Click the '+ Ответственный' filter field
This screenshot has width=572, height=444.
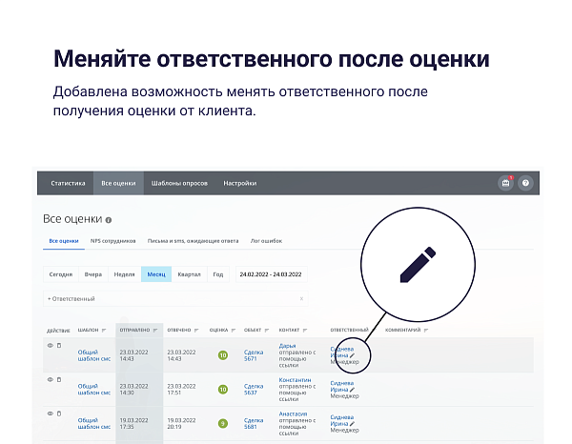point(175,298)
